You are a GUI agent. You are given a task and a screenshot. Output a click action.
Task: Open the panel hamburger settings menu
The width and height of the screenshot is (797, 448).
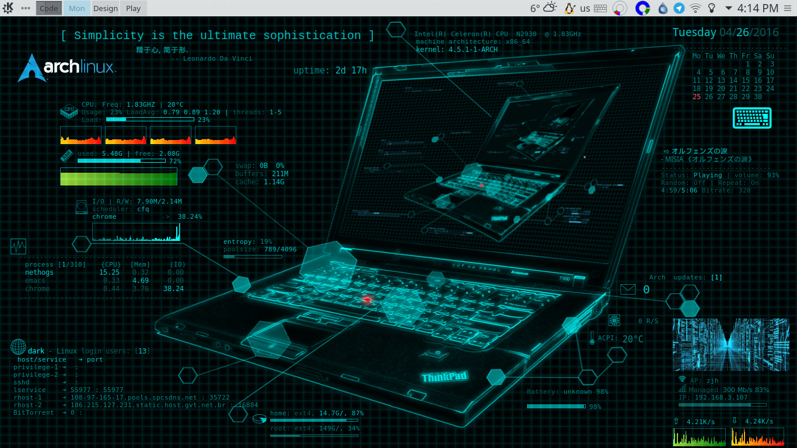coord(788,8)
